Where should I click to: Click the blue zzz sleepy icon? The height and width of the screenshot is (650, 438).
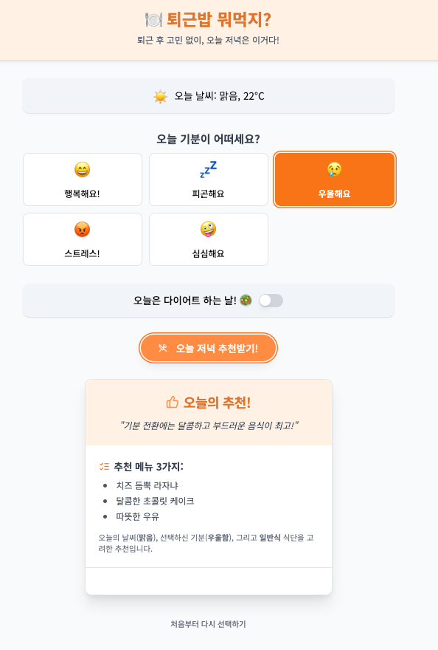point(208,170)
